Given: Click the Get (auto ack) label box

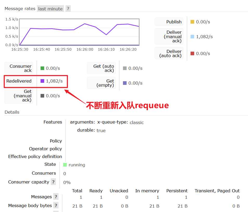Looking at the screenshot, I should point(101,68).
